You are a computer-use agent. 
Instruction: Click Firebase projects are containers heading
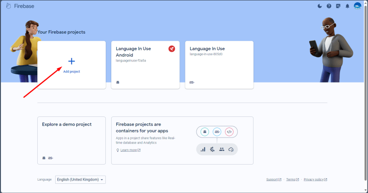142,127
